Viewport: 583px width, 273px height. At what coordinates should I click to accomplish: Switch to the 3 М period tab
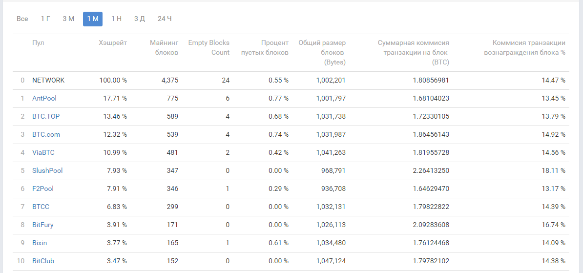68,19
